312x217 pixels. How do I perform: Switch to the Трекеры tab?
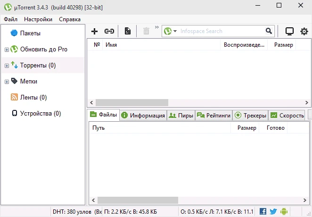pos(250,115)
